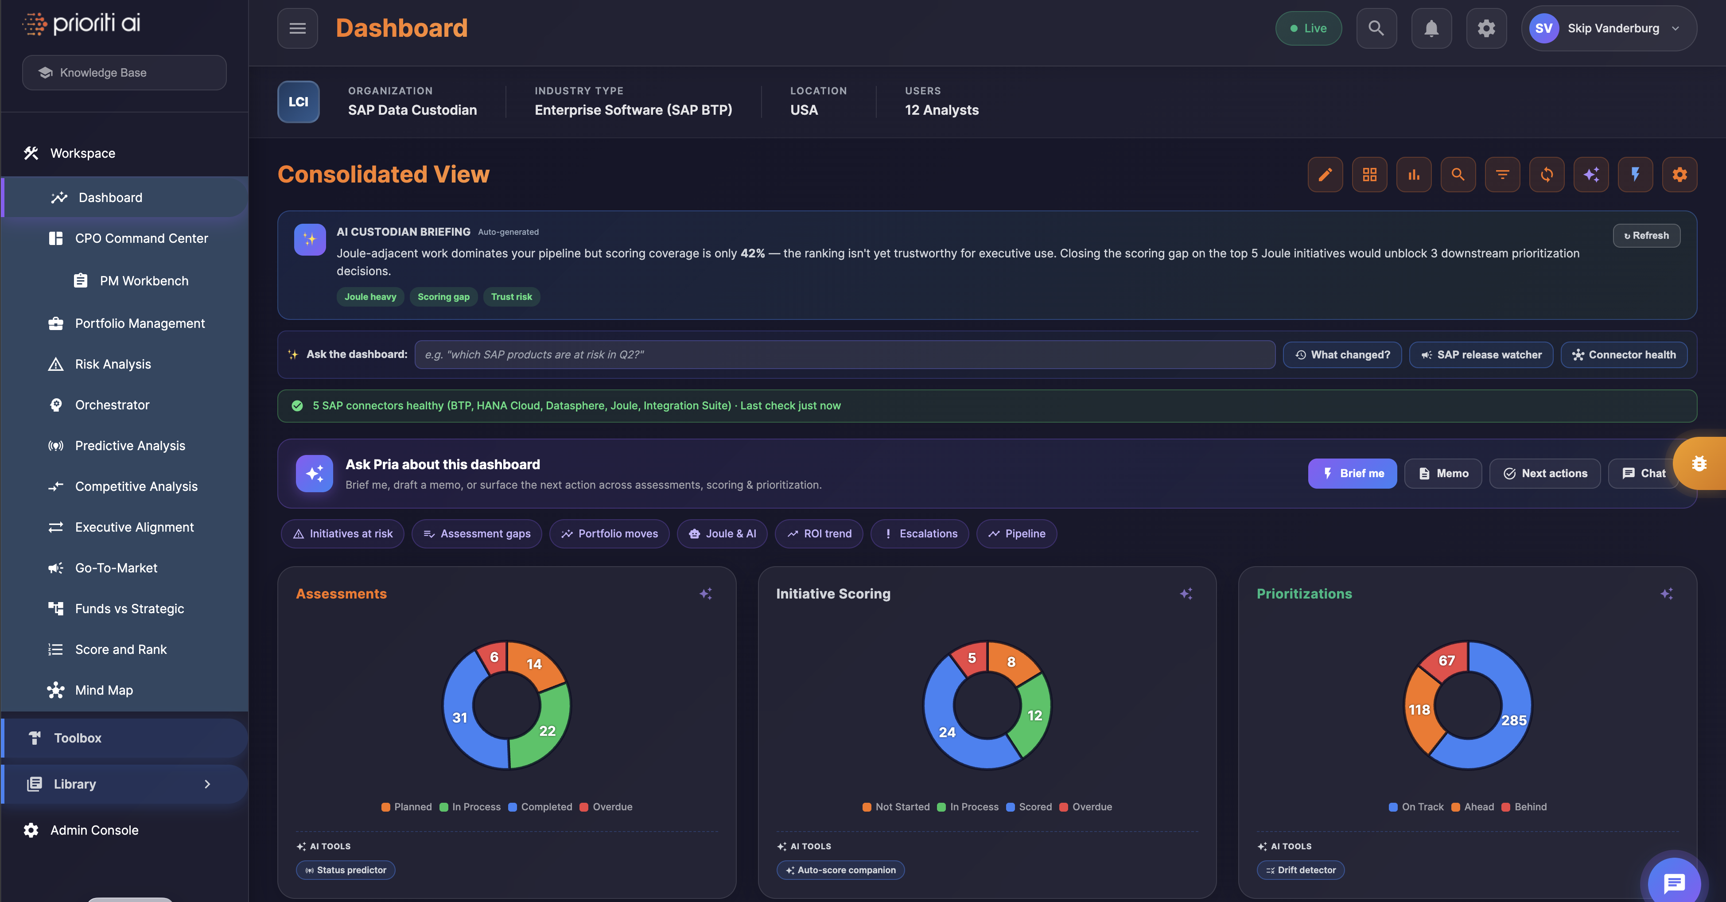Screen dimensions: 1726x902
Task: Open Pria Chat button
Action: click(1644, 474)
